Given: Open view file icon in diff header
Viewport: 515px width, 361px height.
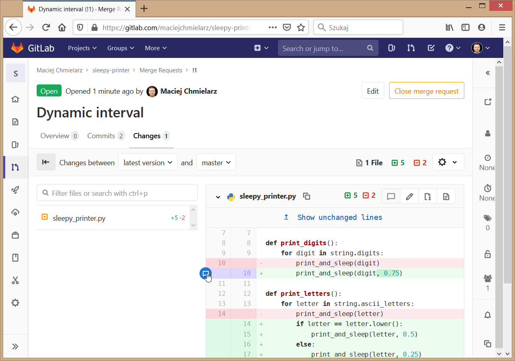Looking at the screenshot, I should pyautogui.click(x=446, y=196).
